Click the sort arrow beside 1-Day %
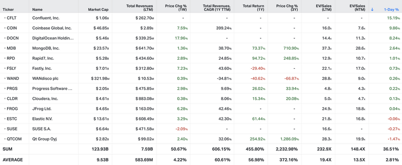This screenshot has width=402, height=165. [x=372, y=10]
